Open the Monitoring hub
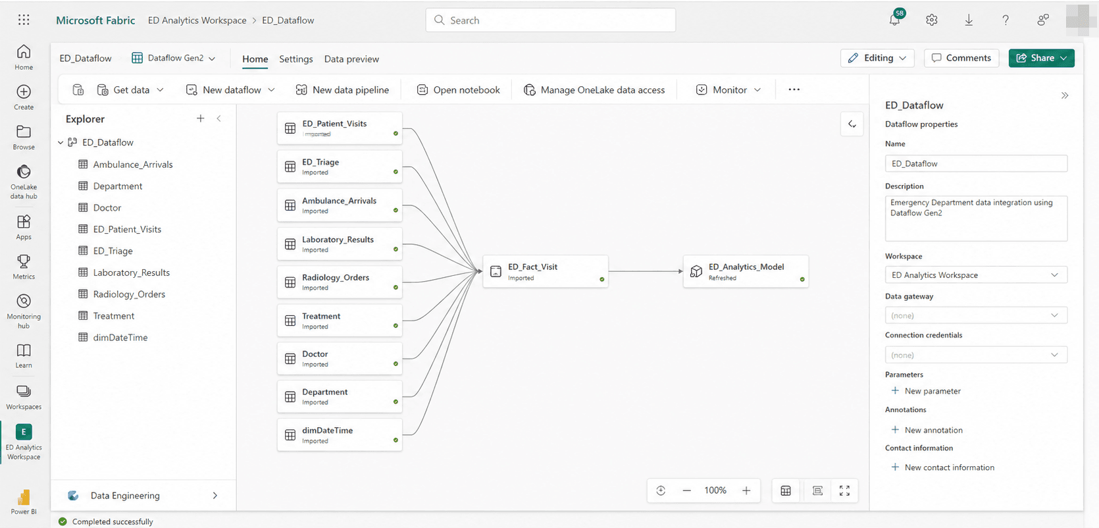The width and height of the screenshot is (1099, 528). (24, 311)
